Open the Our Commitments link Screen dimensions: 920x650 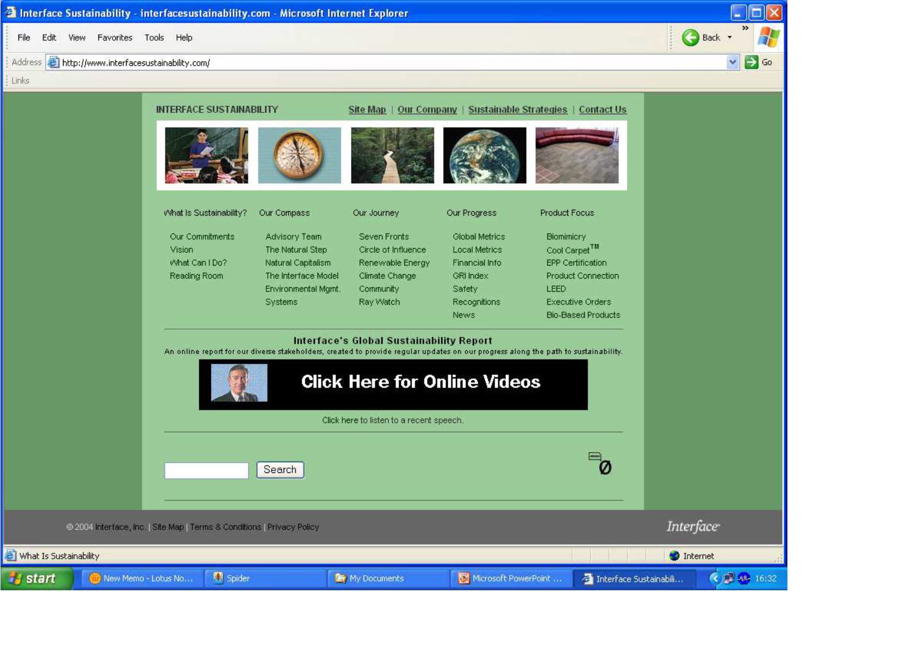[202, 237]
